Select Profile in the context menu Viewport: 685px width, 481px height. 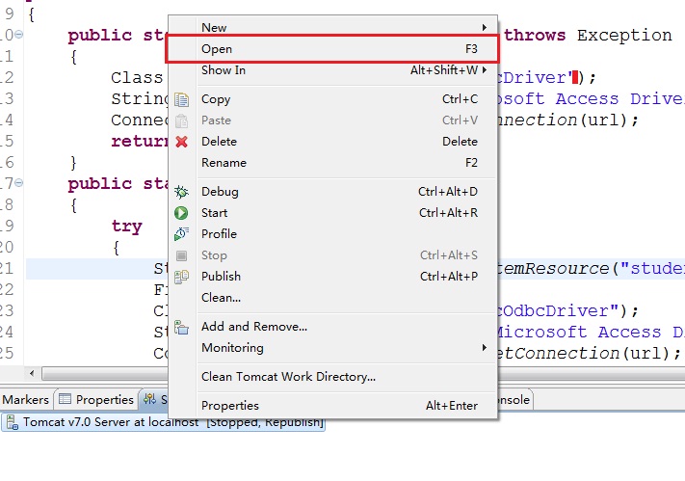332,234
